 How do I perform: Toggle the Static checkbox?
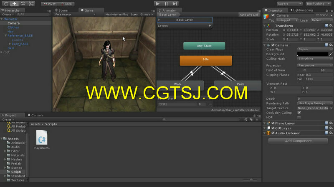(x=317, y=15)
